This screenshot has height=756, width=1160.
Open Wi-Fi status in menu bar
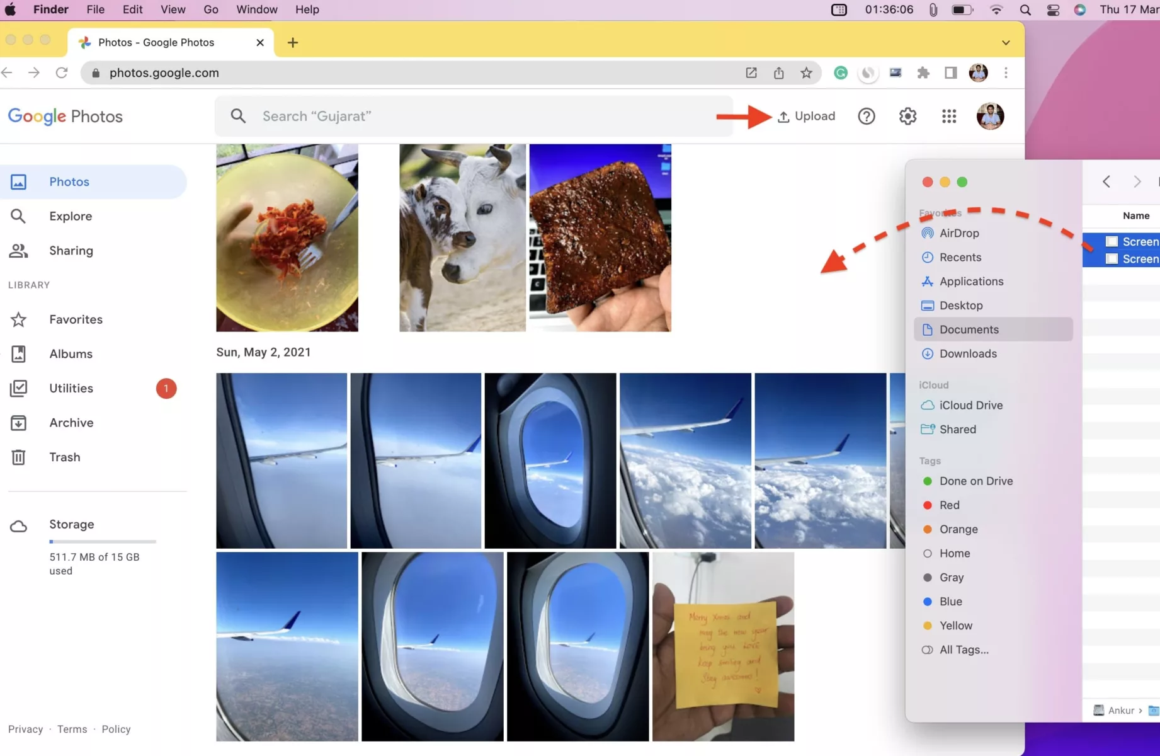(x=996, y=9)
